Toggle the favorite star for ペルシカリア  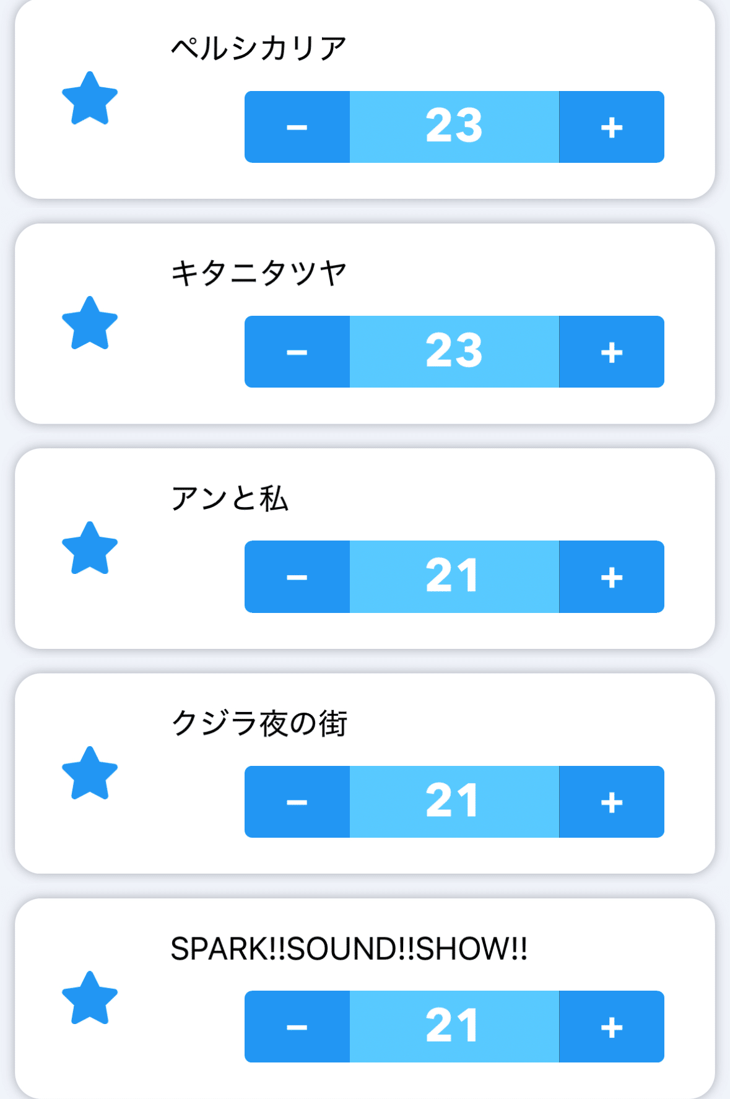pos(90,99)
